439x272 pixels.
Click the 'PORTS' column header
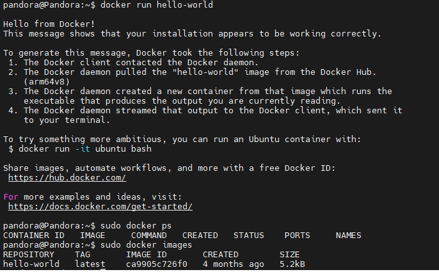(298, 236)
